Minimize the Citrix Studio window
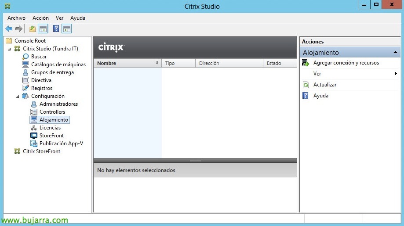404x226 pixels. 364,5
